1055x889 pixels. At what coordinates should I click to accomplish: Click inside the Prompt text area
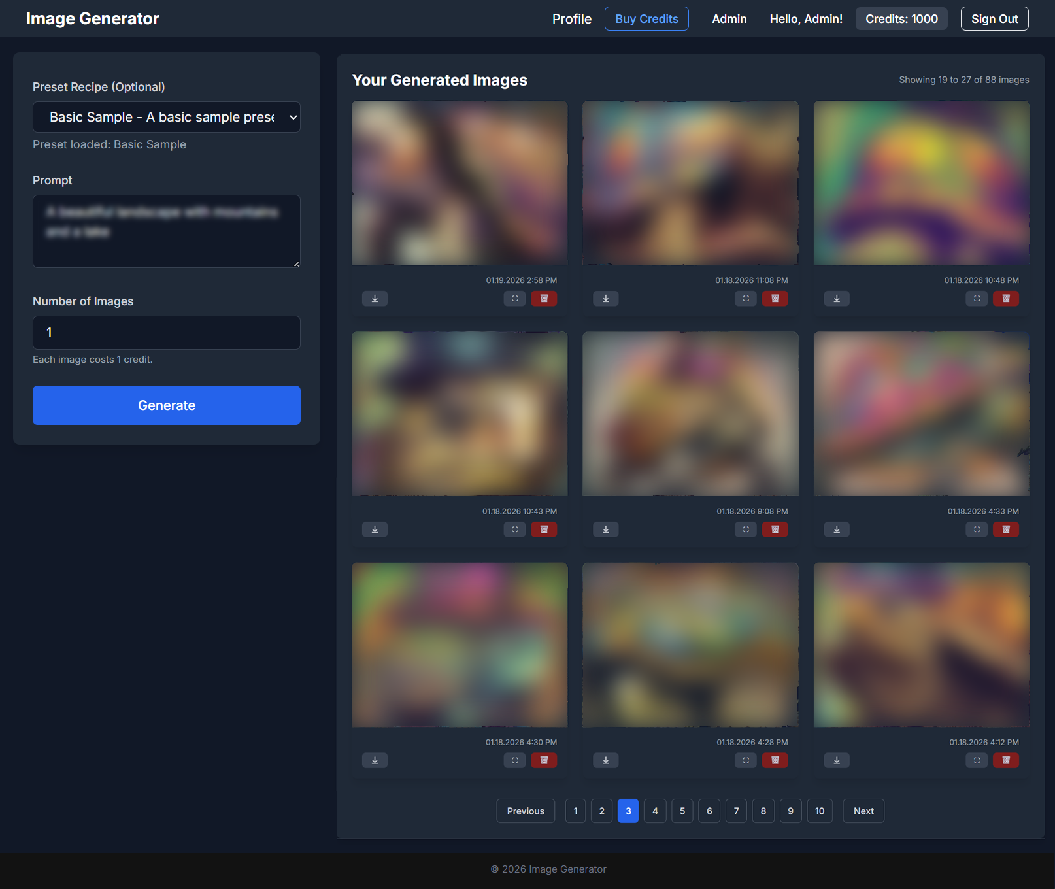[167, 231]
